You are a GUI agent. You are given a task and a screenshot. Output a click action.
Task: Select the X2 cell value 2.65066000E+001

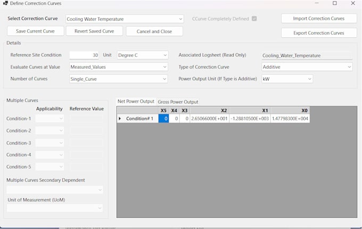(x=209, y=118)
